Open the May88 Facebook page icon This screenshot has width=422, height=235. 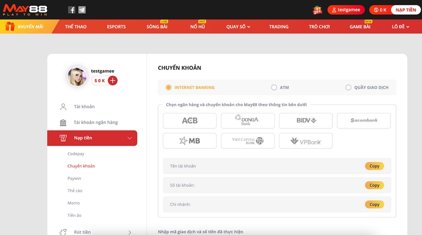tap(72, 10)
